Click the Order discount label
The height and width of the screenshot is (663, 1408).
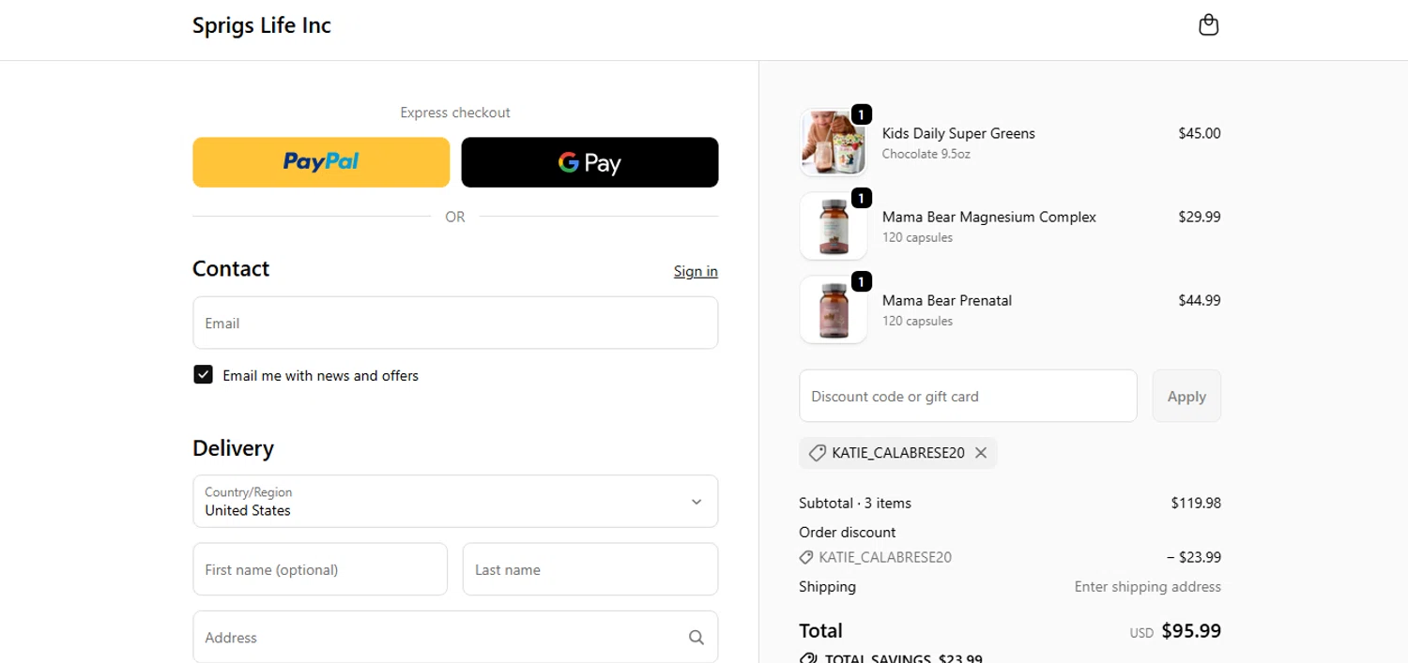click(x=848, y=532)
